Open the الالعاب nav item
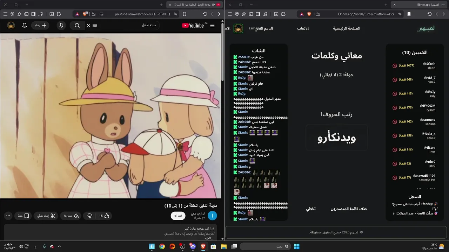 [x=303, y=28]
